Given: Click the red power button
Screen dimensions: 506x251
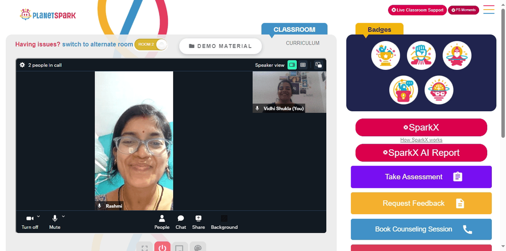Looking at the screenshot, I should tap(162, 247).
